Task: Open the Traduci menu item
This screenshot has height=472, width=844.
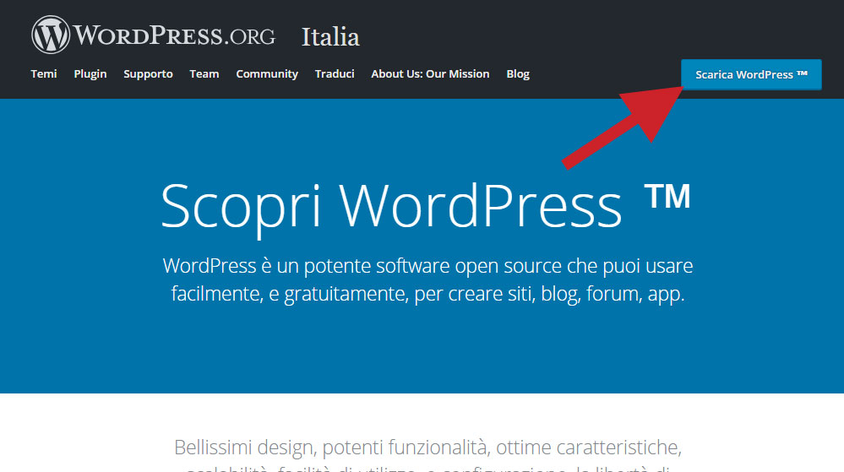Action: pyautogui.click(x=335, y=73)
